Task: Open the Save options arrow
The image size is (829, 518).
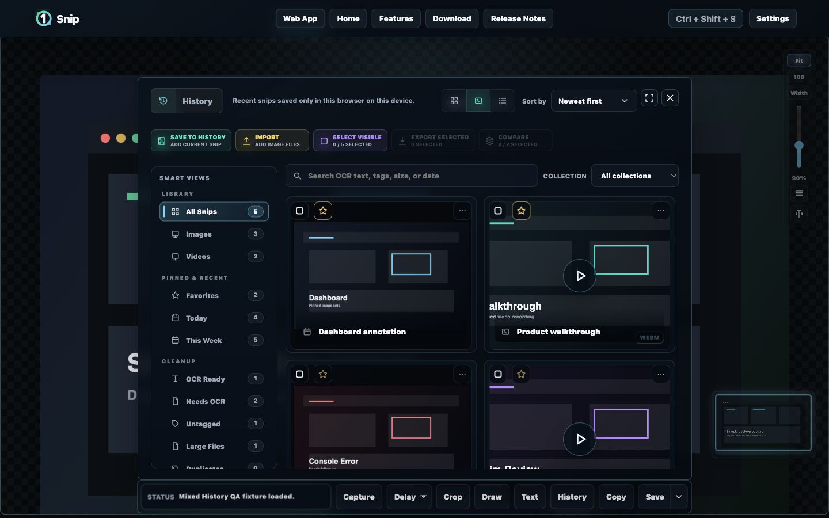Action: (x=679, y=497)
